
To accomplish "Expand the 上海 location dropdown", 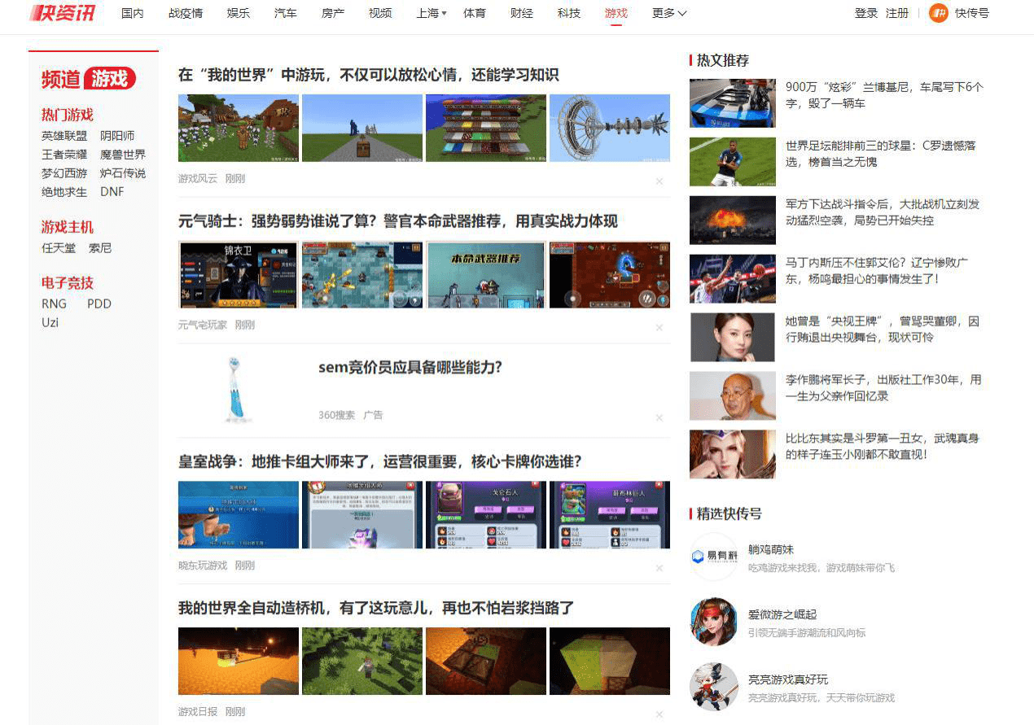I will (428, 13).
